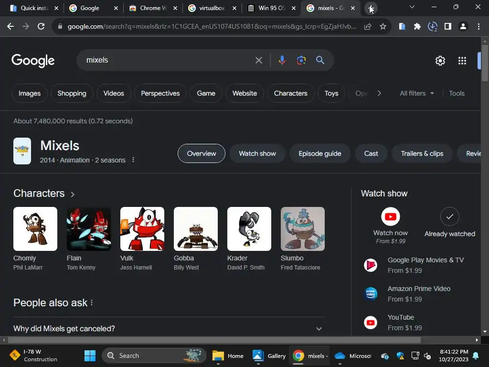
Task: Open the Mixels panel three-dot options
Action: click(x=133, y=160)
